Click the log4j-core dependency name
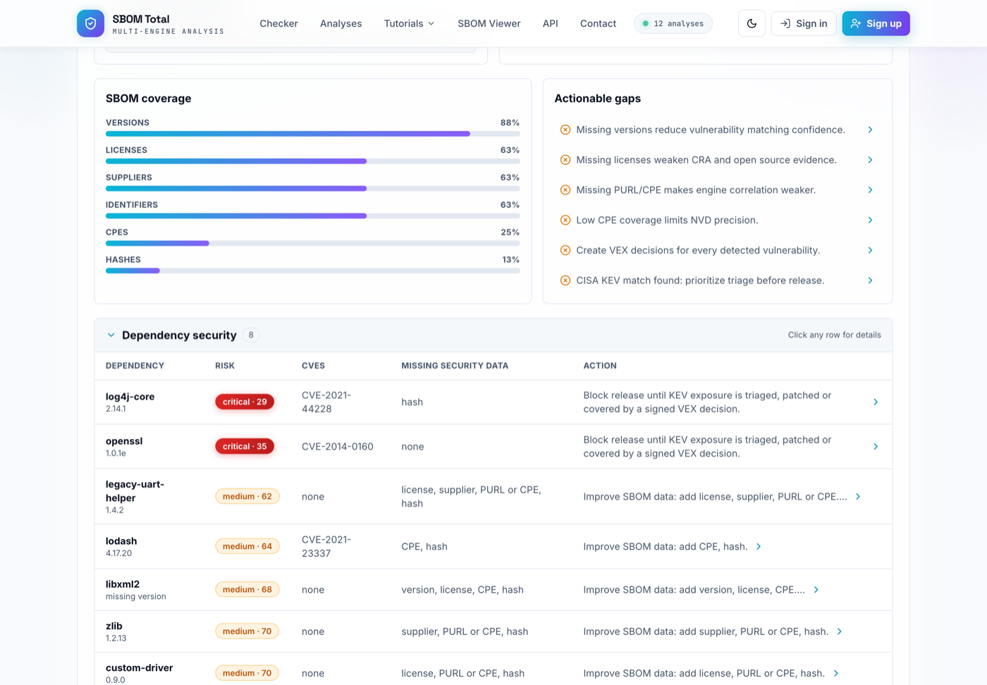The image size is (987, 685). [130, 397]
